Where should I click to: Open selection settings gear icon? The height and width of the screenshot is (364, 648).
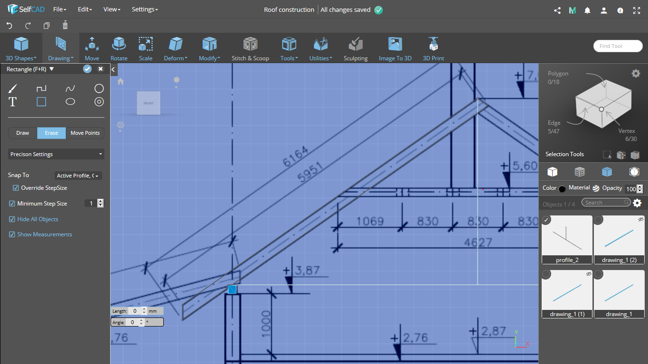pyautogui.click(x=636, y=73)
